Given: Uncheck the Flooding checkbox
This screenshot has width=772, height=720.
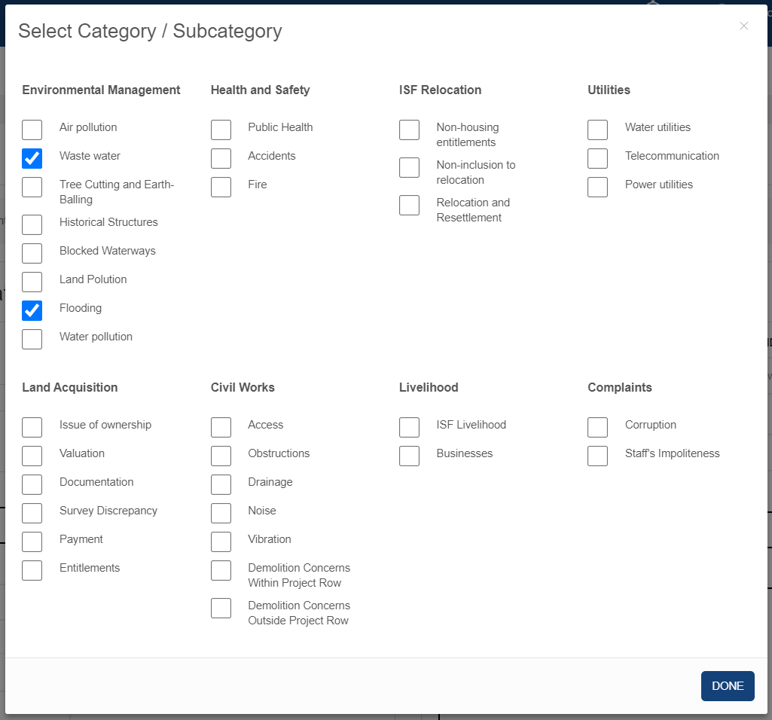Looking at the screenshot, I should pos(32,310).
